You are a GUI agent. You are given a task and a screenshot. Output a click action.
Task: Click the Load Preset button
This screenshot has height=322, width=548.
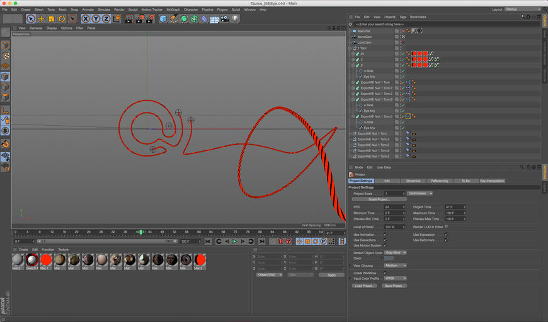pyautogui.click(x=365, y=286)
